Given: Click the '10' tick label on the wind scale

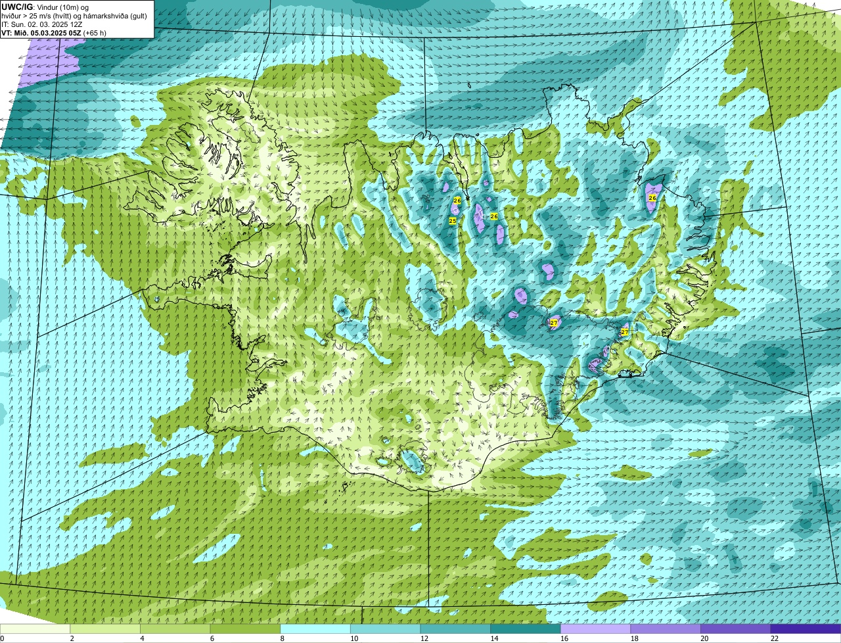Looking at the screenshot, I should pos(354,638).
